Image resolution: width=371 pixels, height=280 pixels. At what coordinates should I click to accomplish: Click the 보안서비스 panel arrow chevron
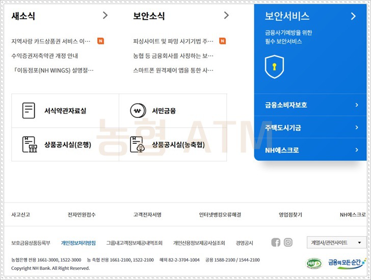click(x=353, y=16)
